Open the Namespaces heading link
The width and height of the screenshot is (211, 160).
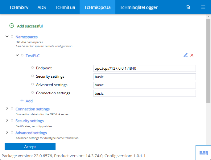(27, 37)
